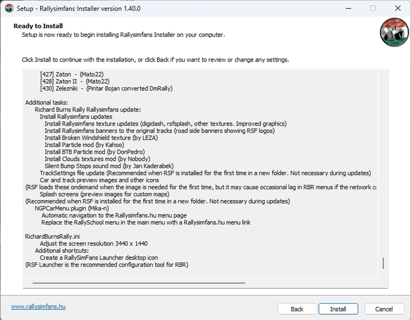411x320 pixels.
Task: Click the vertical scrollbar thumb in summary box
Action: tap(383, 263)
